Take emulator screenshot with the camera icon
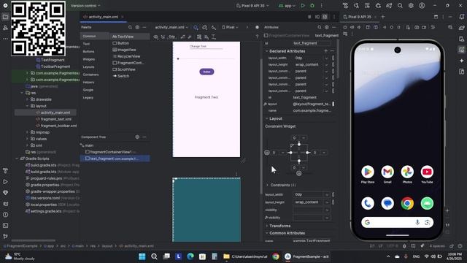The image size is (467, 263). [x=417, y=28]
